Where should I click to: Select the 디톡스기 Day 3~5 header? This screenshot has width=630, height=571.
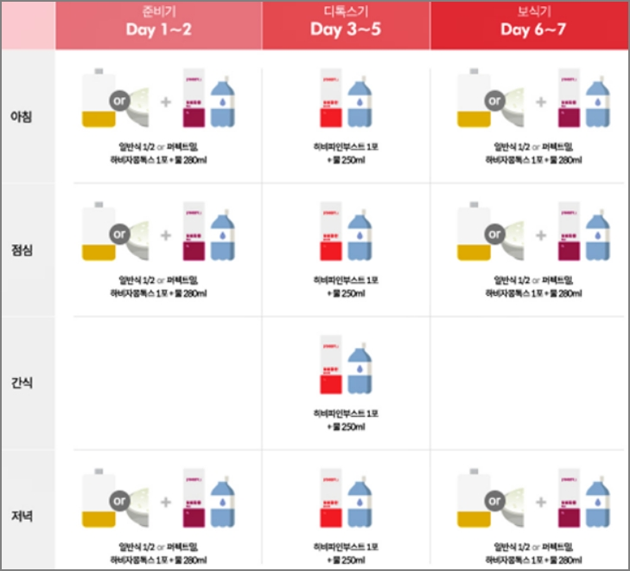(346, 24)
